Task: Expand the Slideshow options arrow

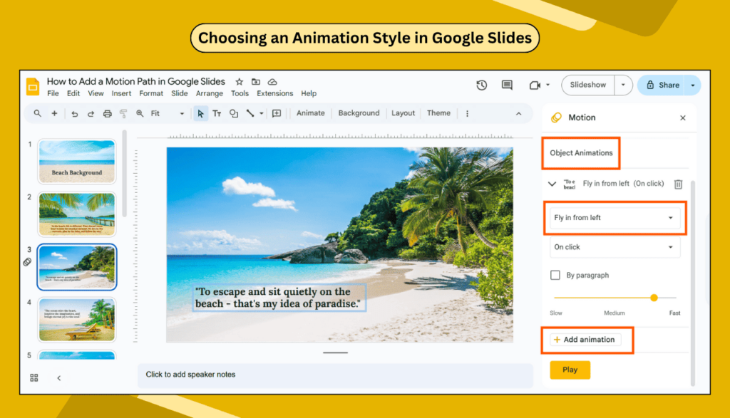Action: pyautogui.click(x=623, y=85)
